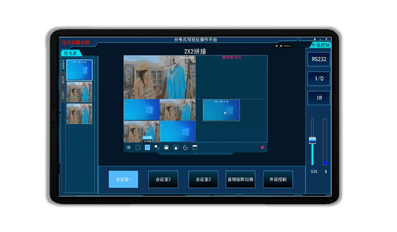Screen dimensions: 397x232
Task: Click the overlapping windows layout icon
Action: coord(157,147)
